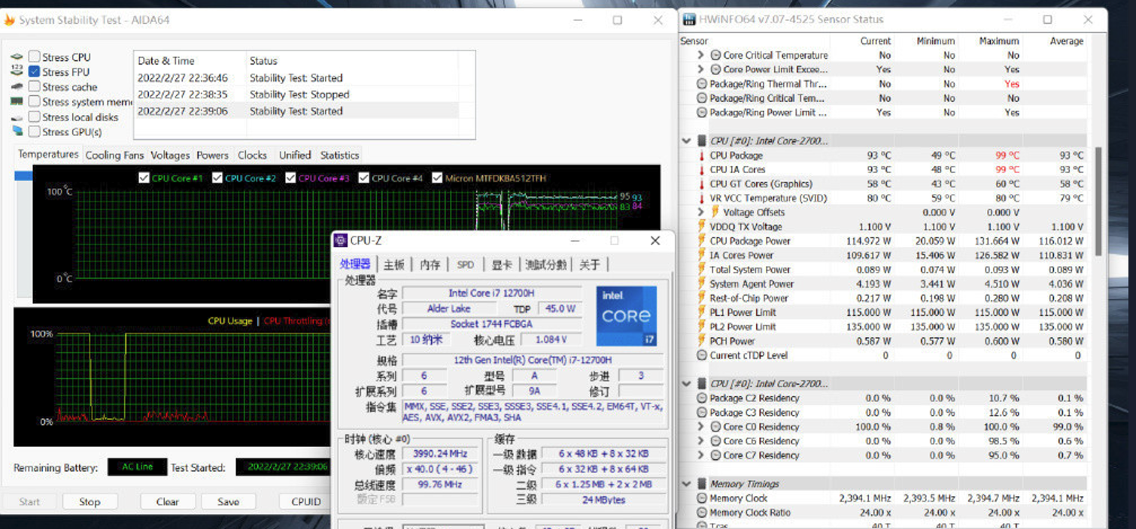Expand the Core C6 Residency row
1136x529 pixels.
click(x=700, y=441)
